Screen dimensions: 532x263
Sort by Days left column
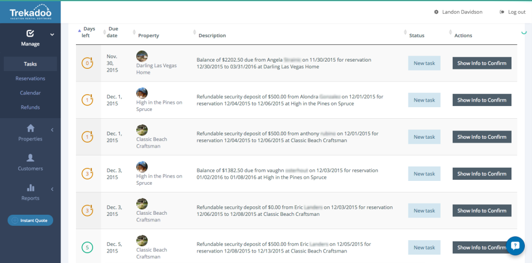click(x=89, y=32)
